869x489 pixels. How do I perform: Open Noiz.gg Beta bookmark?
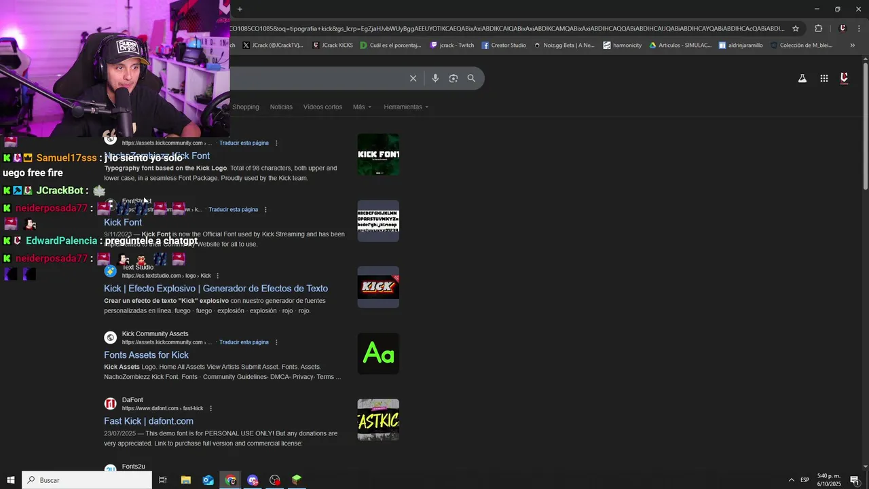563,46
